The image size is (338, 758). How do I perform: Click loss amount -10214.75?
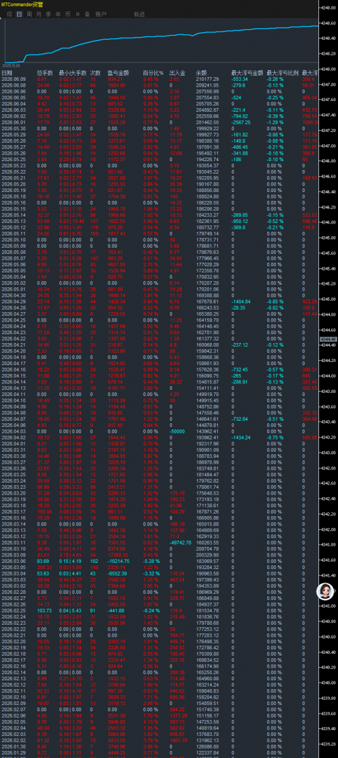pyautogui.click(x=120, y=560)
